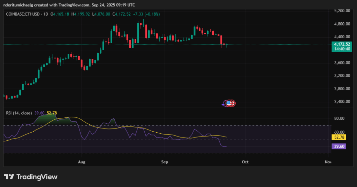Click the front US flag economic event icon
The width and height of the screenshot is (357, 187).
click(229, 103)
